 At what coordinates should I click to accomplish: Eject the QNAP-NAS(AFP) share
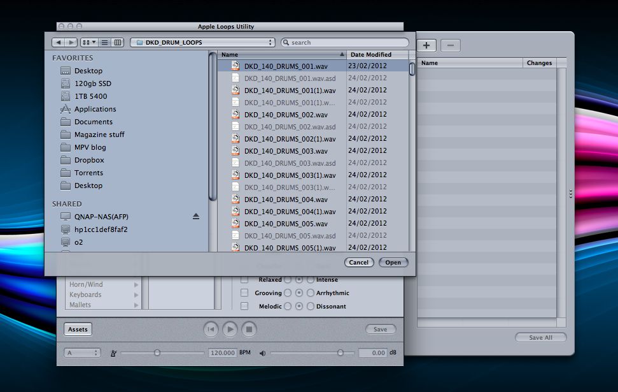196,216
